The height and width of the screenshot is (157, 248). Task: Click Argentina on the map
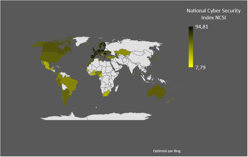(x=65, y=96)
